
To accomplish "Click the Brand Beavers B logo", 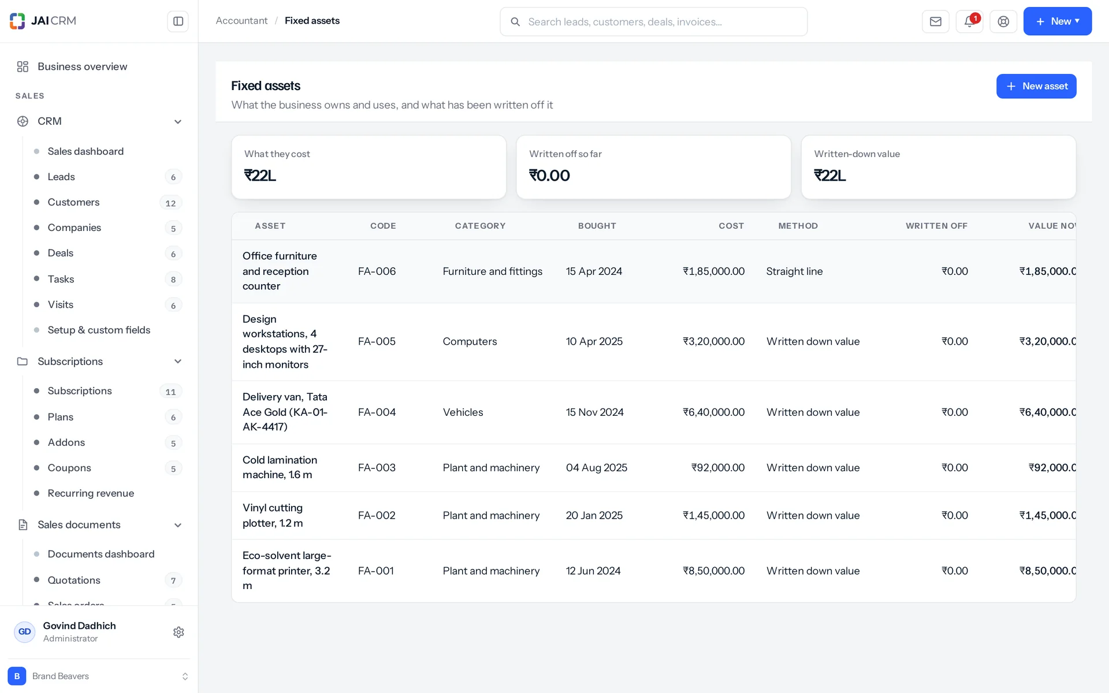I will pyautogui.click(x=17, y=676).
